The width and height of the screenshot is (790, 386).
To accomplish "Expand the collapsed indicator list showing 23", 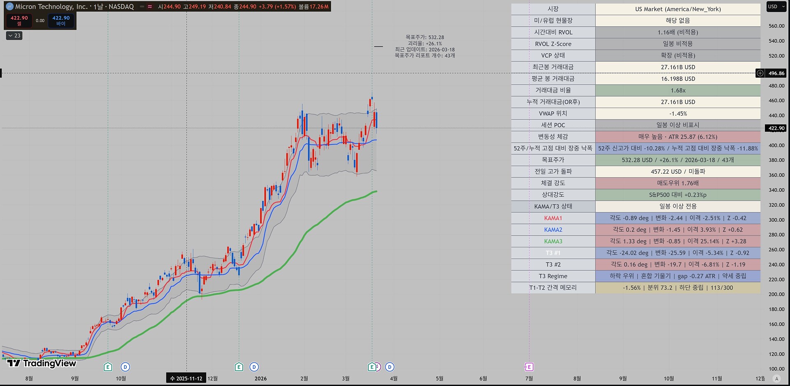I will (14, 36).
